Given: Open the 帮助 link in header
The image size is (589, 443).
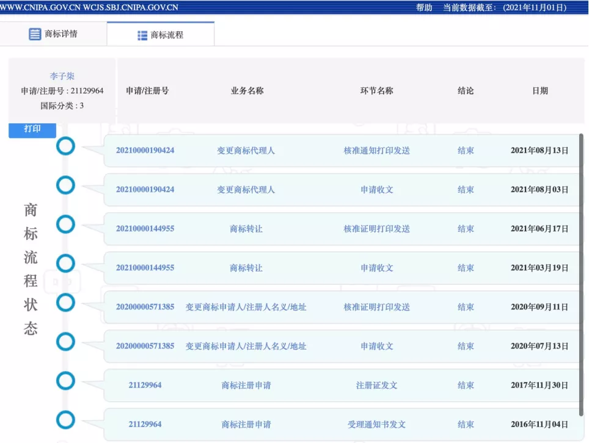Looking at the screenshot, I should (424, 7).
